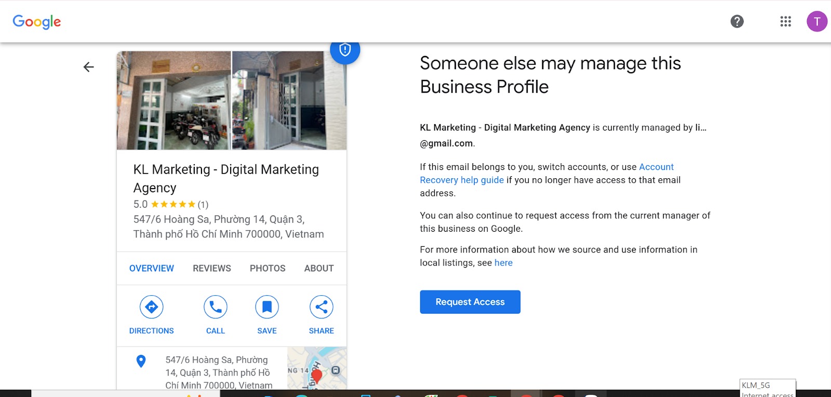Viewport: 831px width, 397px height.
Task: Go back using the left arrow
Action: (x=89, y=67)
